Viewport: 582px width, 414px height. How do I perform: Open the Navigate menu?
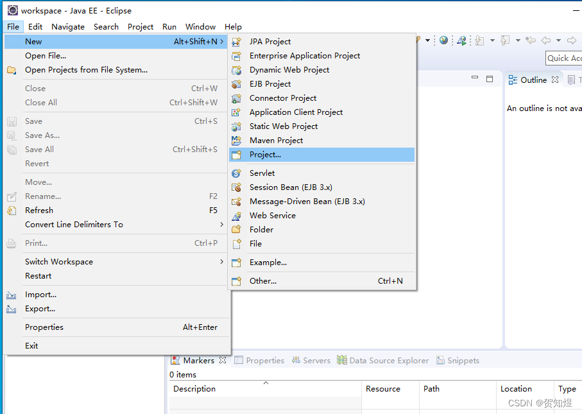click(68, 27)
